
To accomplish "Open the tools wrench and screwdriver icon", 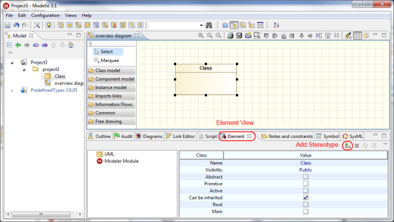I will pyautogui.click(x=37, y=25).
